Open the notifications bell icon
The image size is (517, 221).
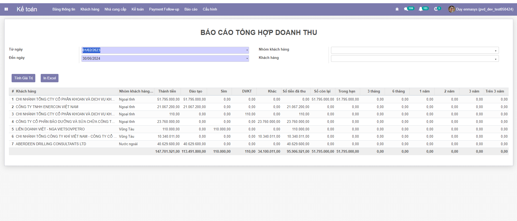[x=421, y=9]
